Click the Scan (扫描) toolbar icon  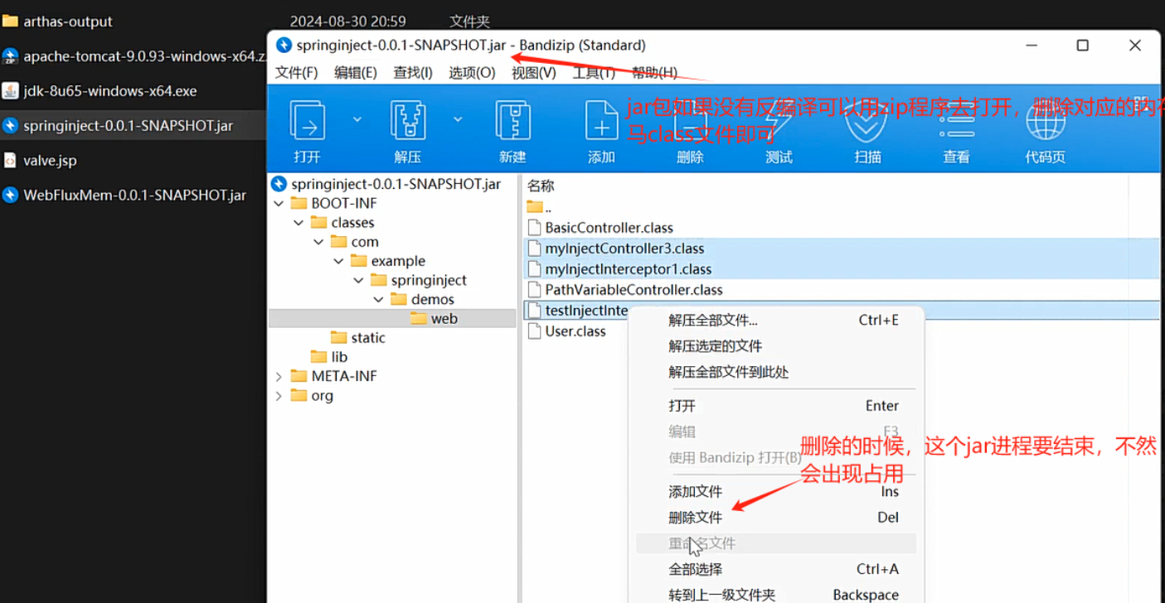(866, 122)
